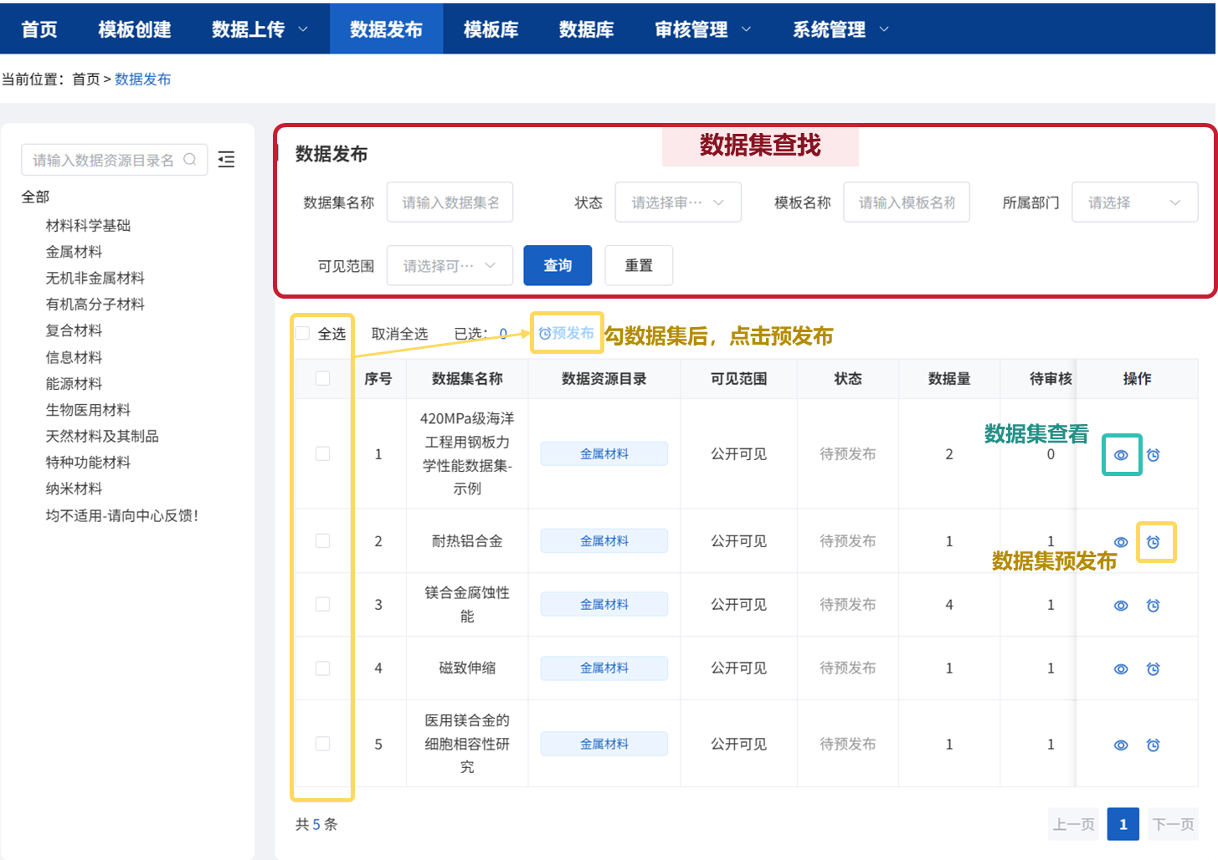The width and height of the screenshot is (1218, 860).
Task: Click the pre-publish clock icon for 镁合金腐蚀性能
Action: click(1154, 604)
